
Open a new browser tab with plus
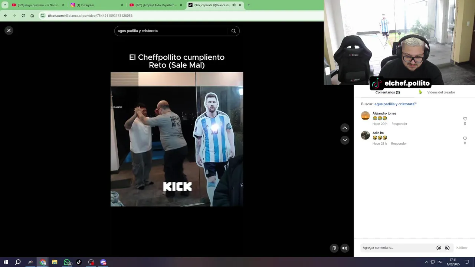pyautogui.click(x=249, y=5)
